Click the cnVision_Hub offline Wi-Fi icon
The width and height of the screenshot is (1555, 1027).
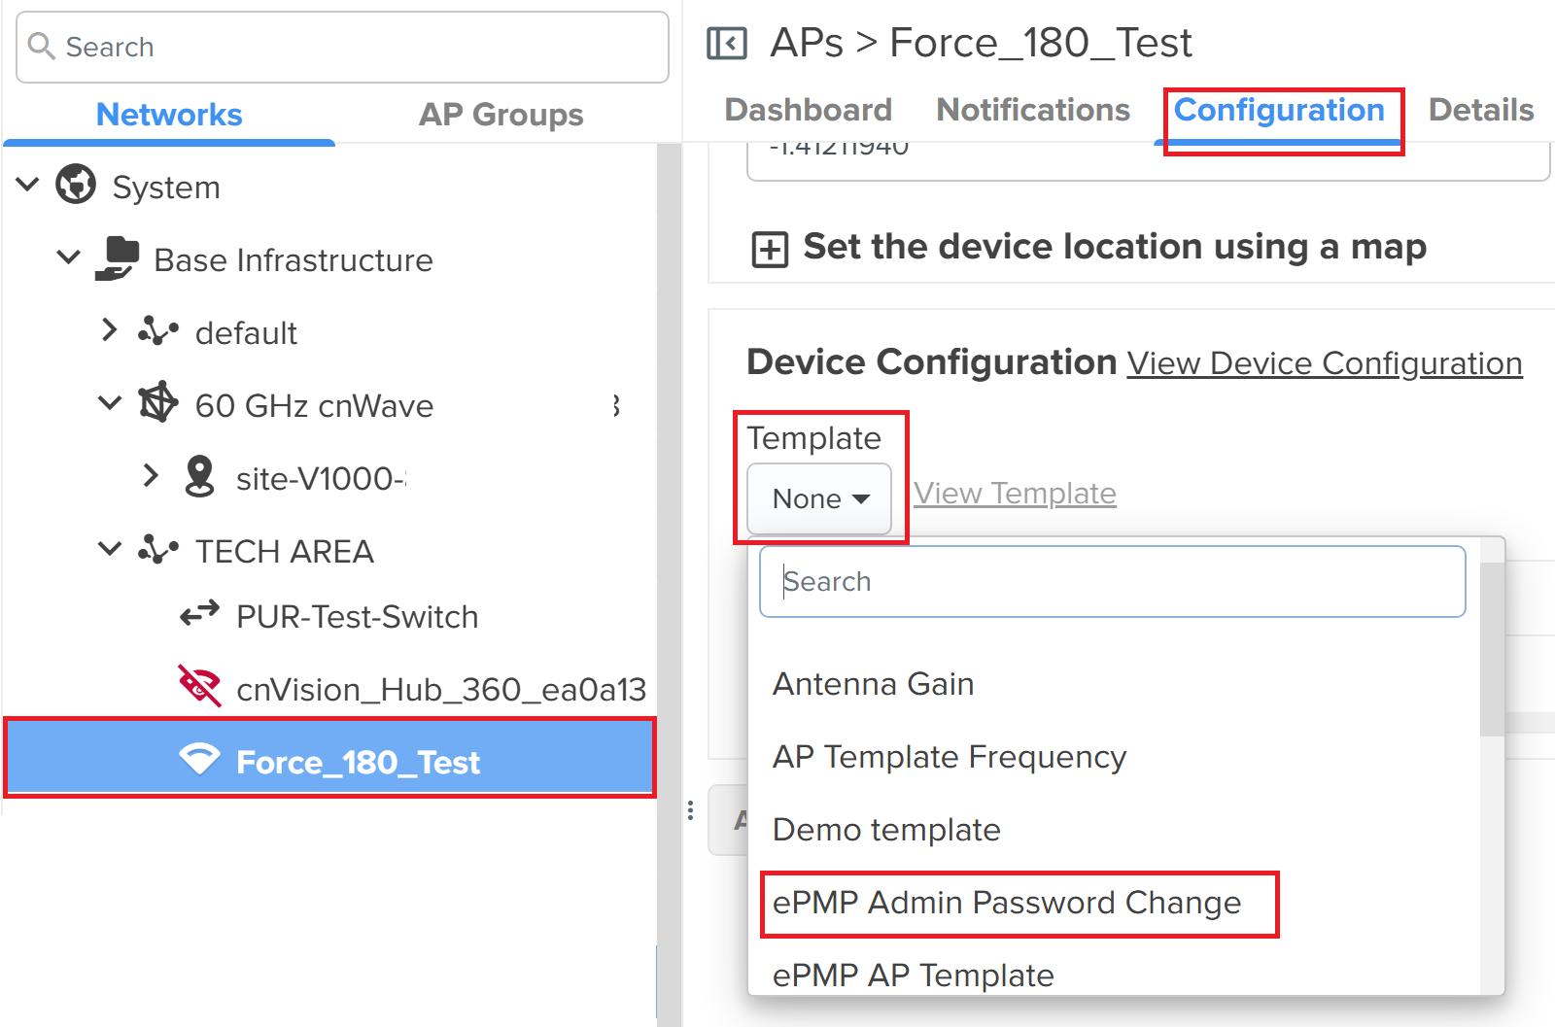click(x=199, y=686)
